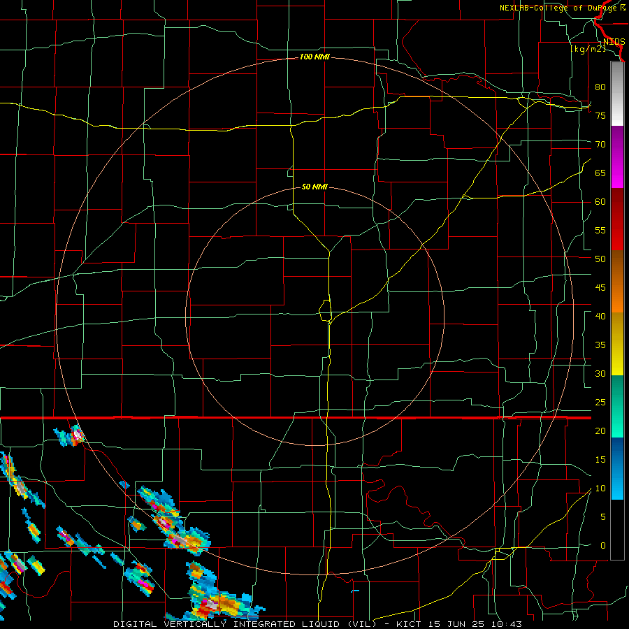Click the 50 NMI range ring label

tap(314, 187)
